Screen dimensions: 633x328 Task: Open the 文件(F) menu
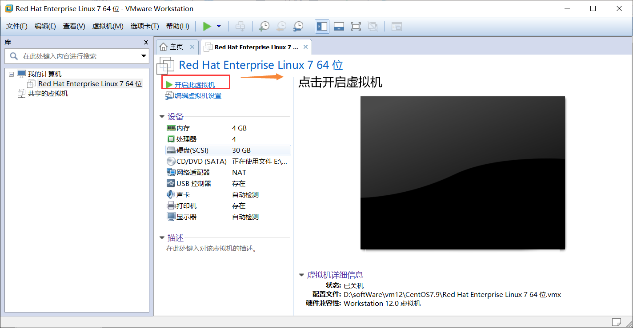17,26
